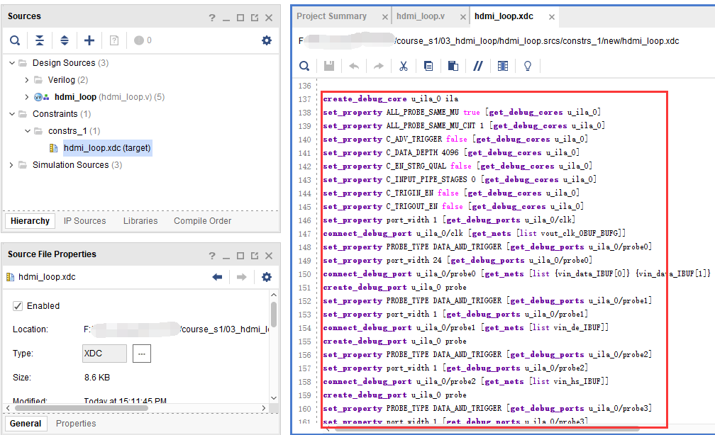Toggle line comments with slash icon
This screenshot has height=435, width=715.
tap(477, 66)
